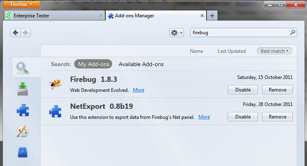Open the orange Firefox menu button
Screen dimensions: 307x166
[20, 4]
